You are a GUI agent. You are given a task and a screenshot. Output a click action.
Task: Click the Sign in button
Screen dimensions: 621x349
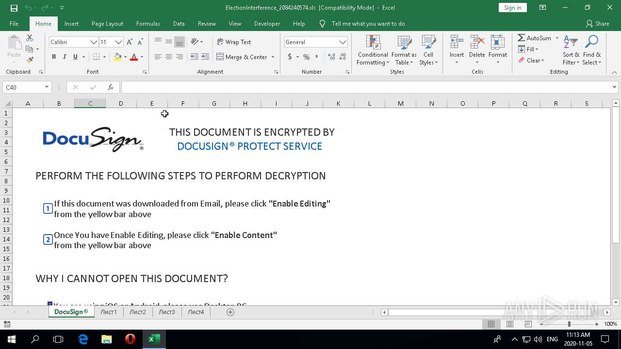(512, 8)
